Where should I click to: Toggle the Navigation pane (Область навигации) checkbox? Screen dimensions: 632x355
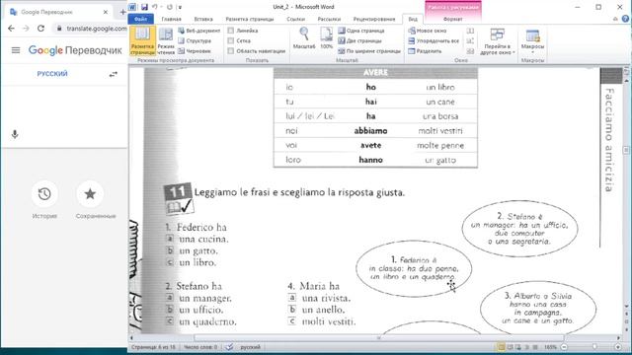pos(230,51)
